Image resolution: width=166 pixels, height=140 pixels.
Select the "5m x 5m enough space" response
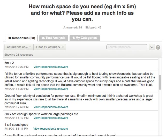41,114
